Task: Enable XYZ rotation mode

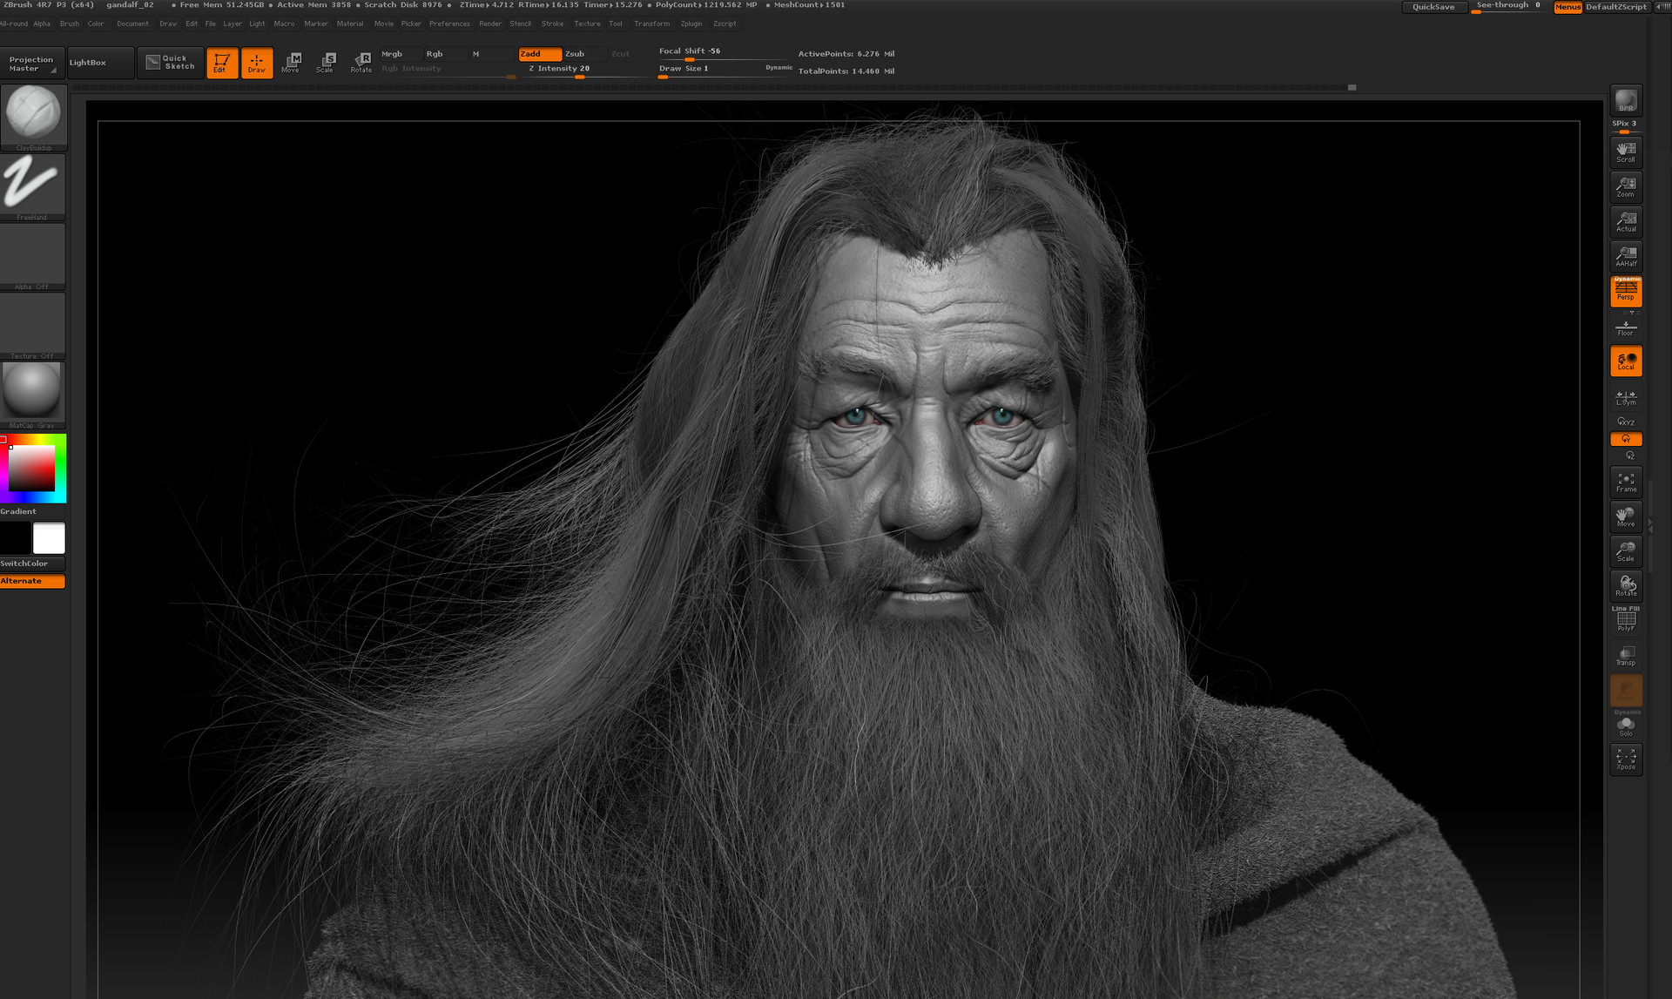Action: click(1626, 422)
